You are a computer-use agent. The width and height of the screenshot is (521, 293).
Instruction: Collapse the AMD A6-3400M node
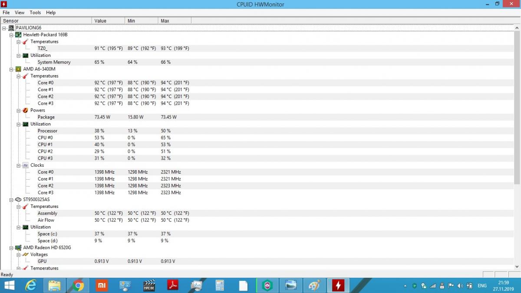12,69
